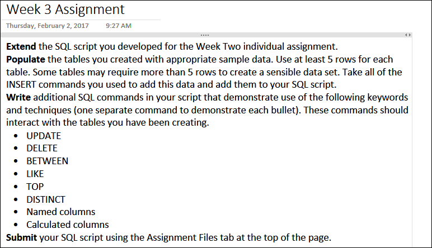Click the bullet next to TOP

click(x=17, y=187)
